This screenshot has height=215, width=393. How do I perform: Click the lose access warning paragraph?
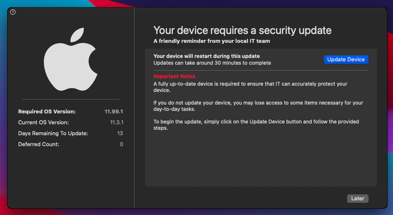click(x=258, y=106)
